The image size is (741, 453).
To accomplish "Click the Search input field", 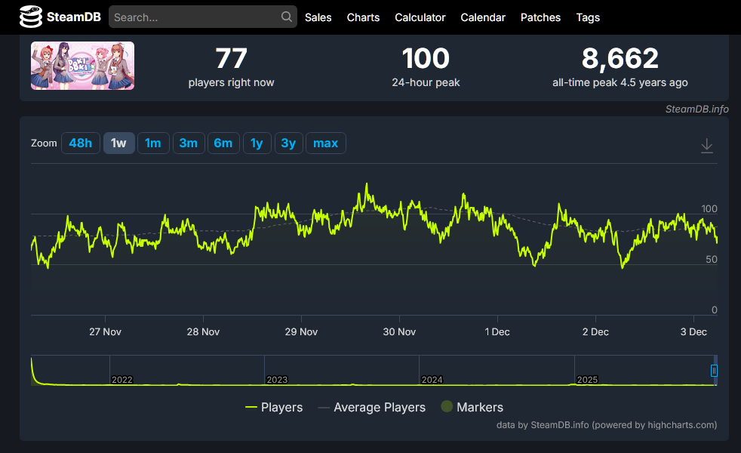I will click(x=203, y=17).
